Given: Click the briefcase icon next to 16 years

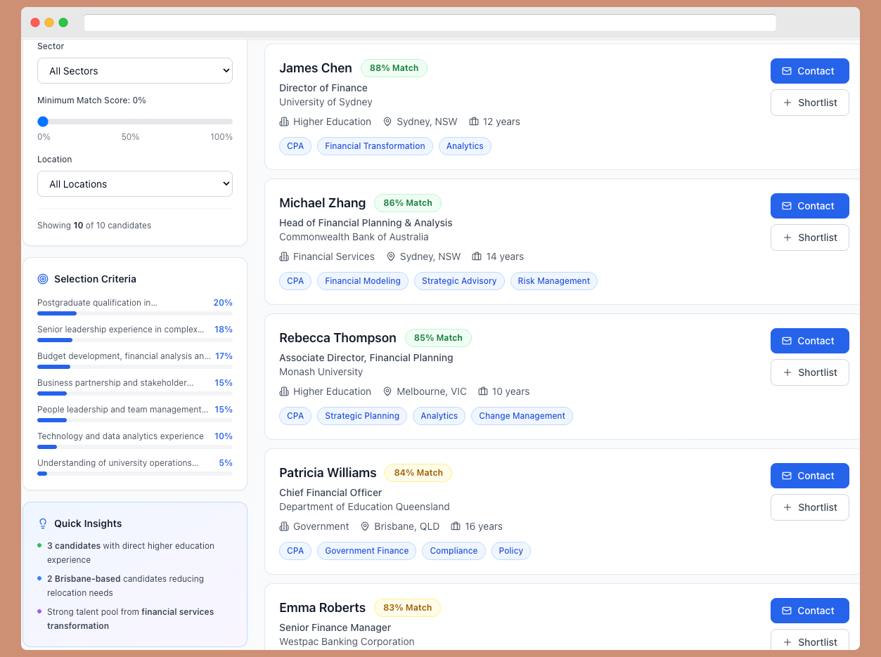Looking at the screenshot, I should [x=456, y=526].
